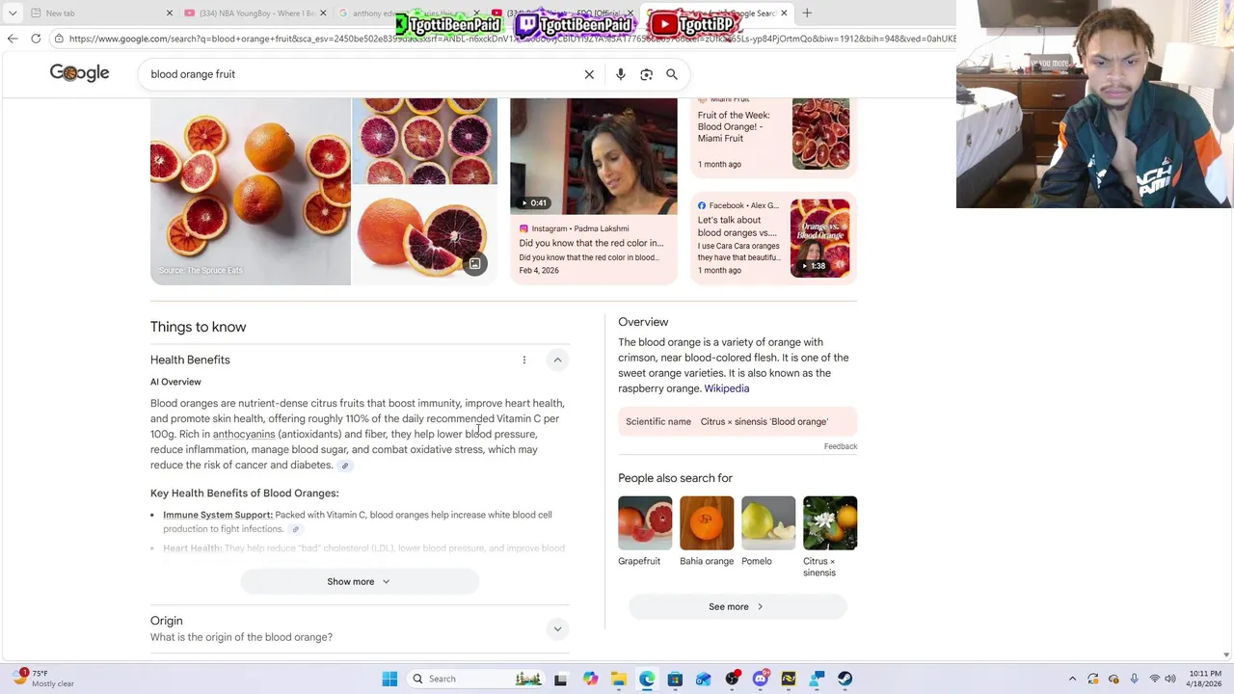The image size is (1234, 694).
Task: Submit search with the magnifier icon
Action: tap(672, 74)
